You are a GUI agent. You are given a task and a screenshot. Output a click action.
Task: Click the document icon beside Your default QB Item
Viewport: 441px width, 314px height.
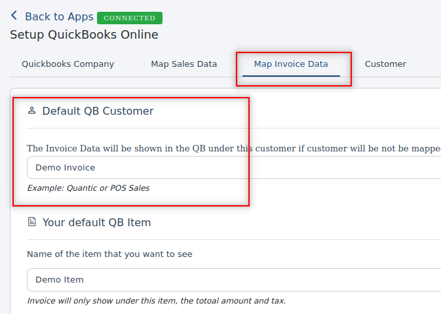point(32,222)
